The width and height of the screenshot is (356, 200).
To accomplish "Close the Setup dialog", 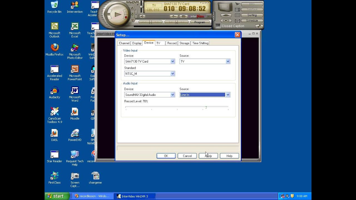I will point(237,35).
